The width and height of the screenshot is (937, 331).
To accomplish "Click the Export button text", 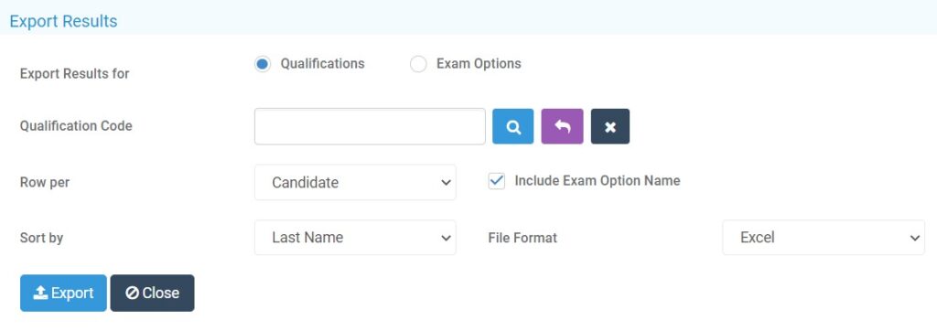I will pyautogui.click(x=72, y=293).
